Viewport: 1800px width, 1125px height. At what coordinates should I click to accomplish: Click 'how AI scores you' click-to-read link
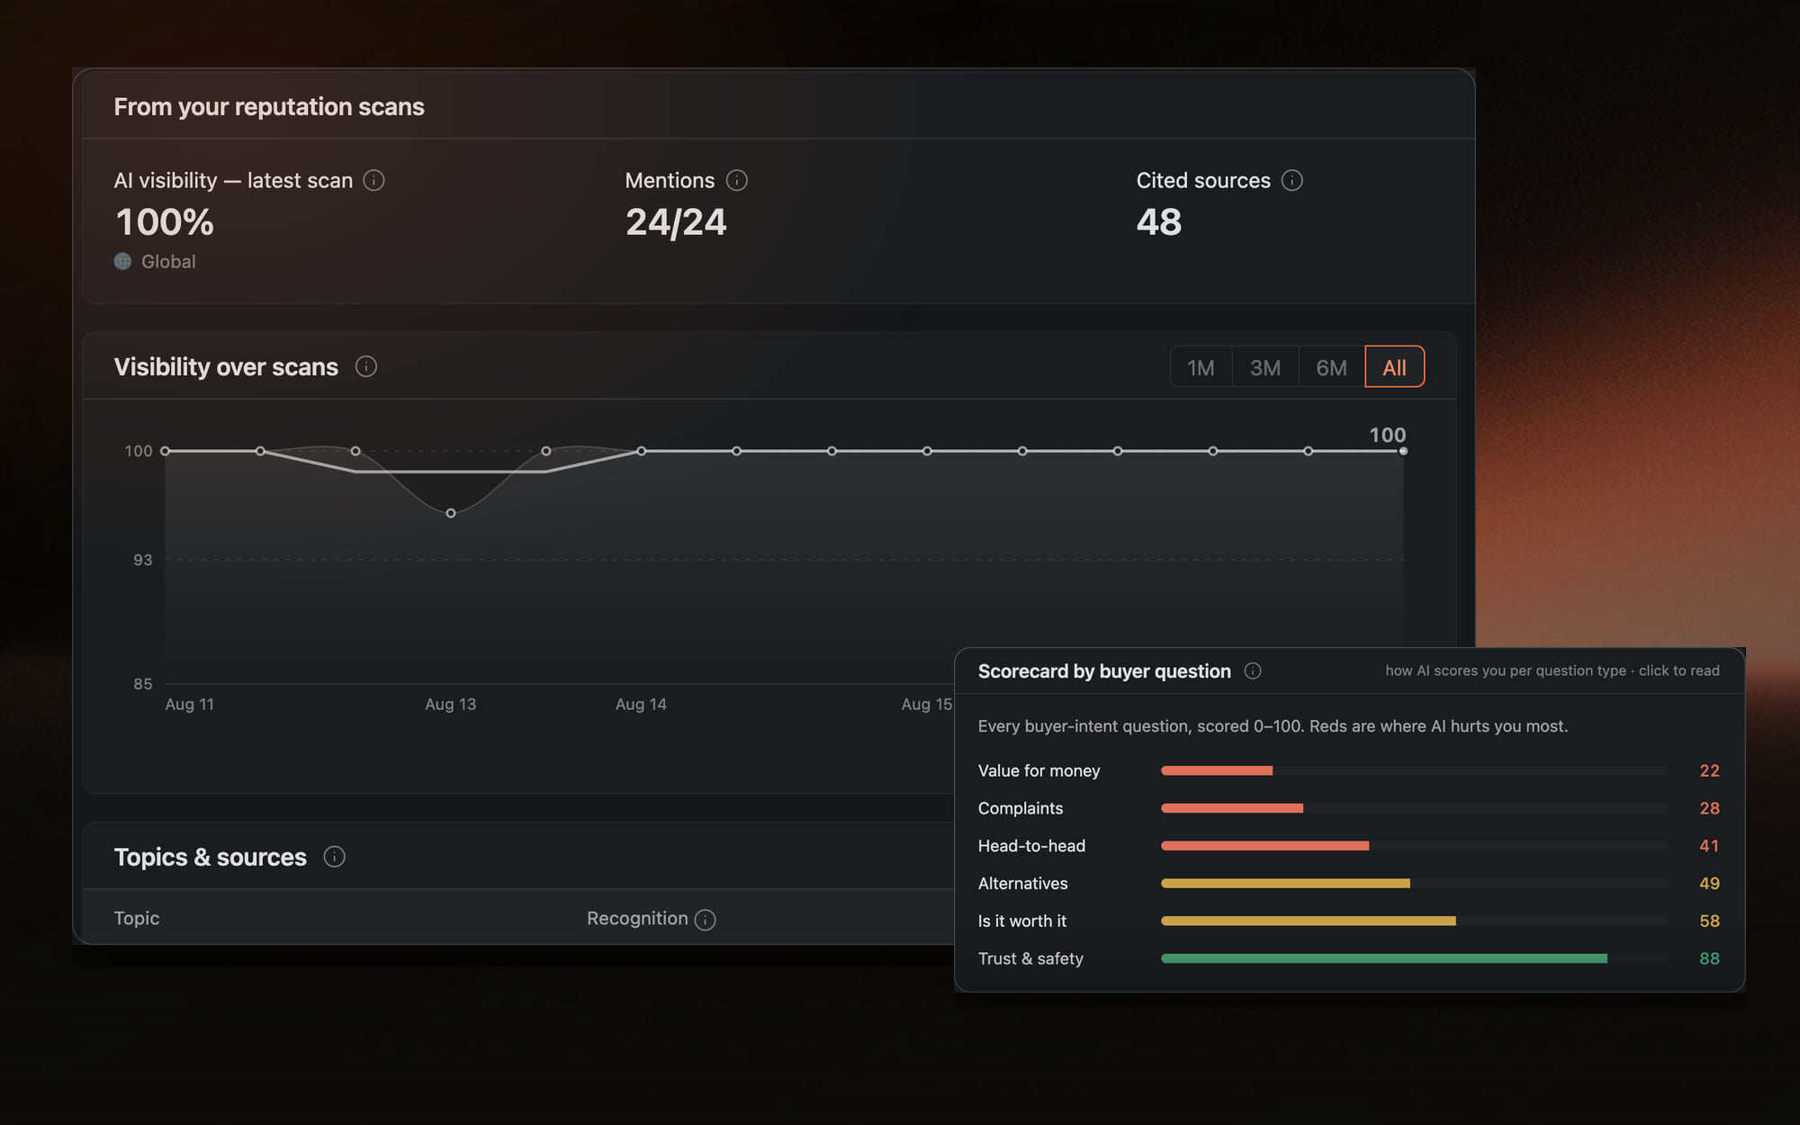click(1552, 671)
